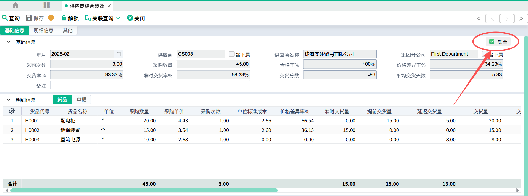Viewport: 528px width, 196px height.
Task: Open table column settings gear icon
Action: [x=12, y=111]
